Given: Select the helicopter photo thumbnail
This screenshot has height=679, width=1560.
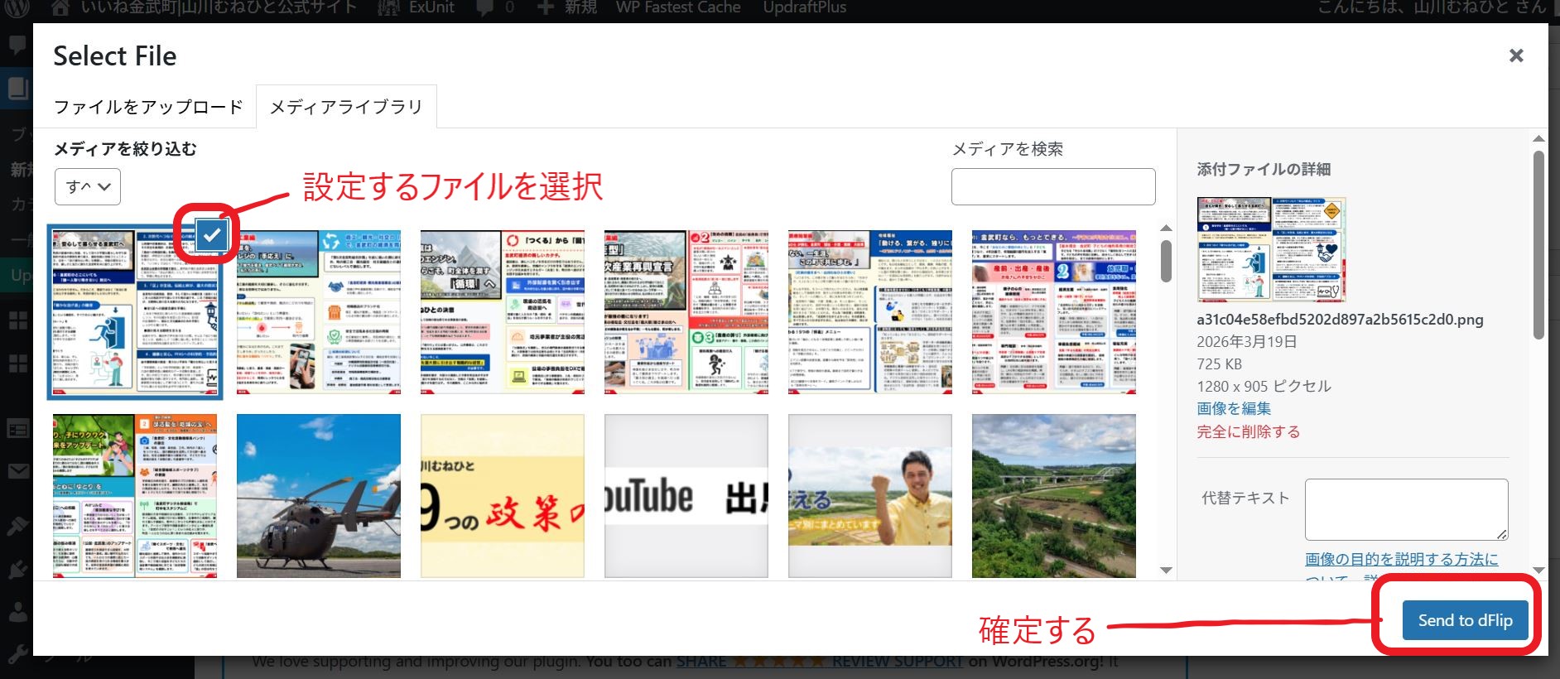Looking at the screenshot, I should pyautogui.click(x=318, y=495).
